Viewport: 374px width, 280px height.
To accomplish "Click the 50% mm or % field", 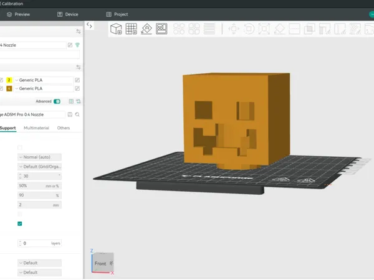I will (x=40, y=185).
